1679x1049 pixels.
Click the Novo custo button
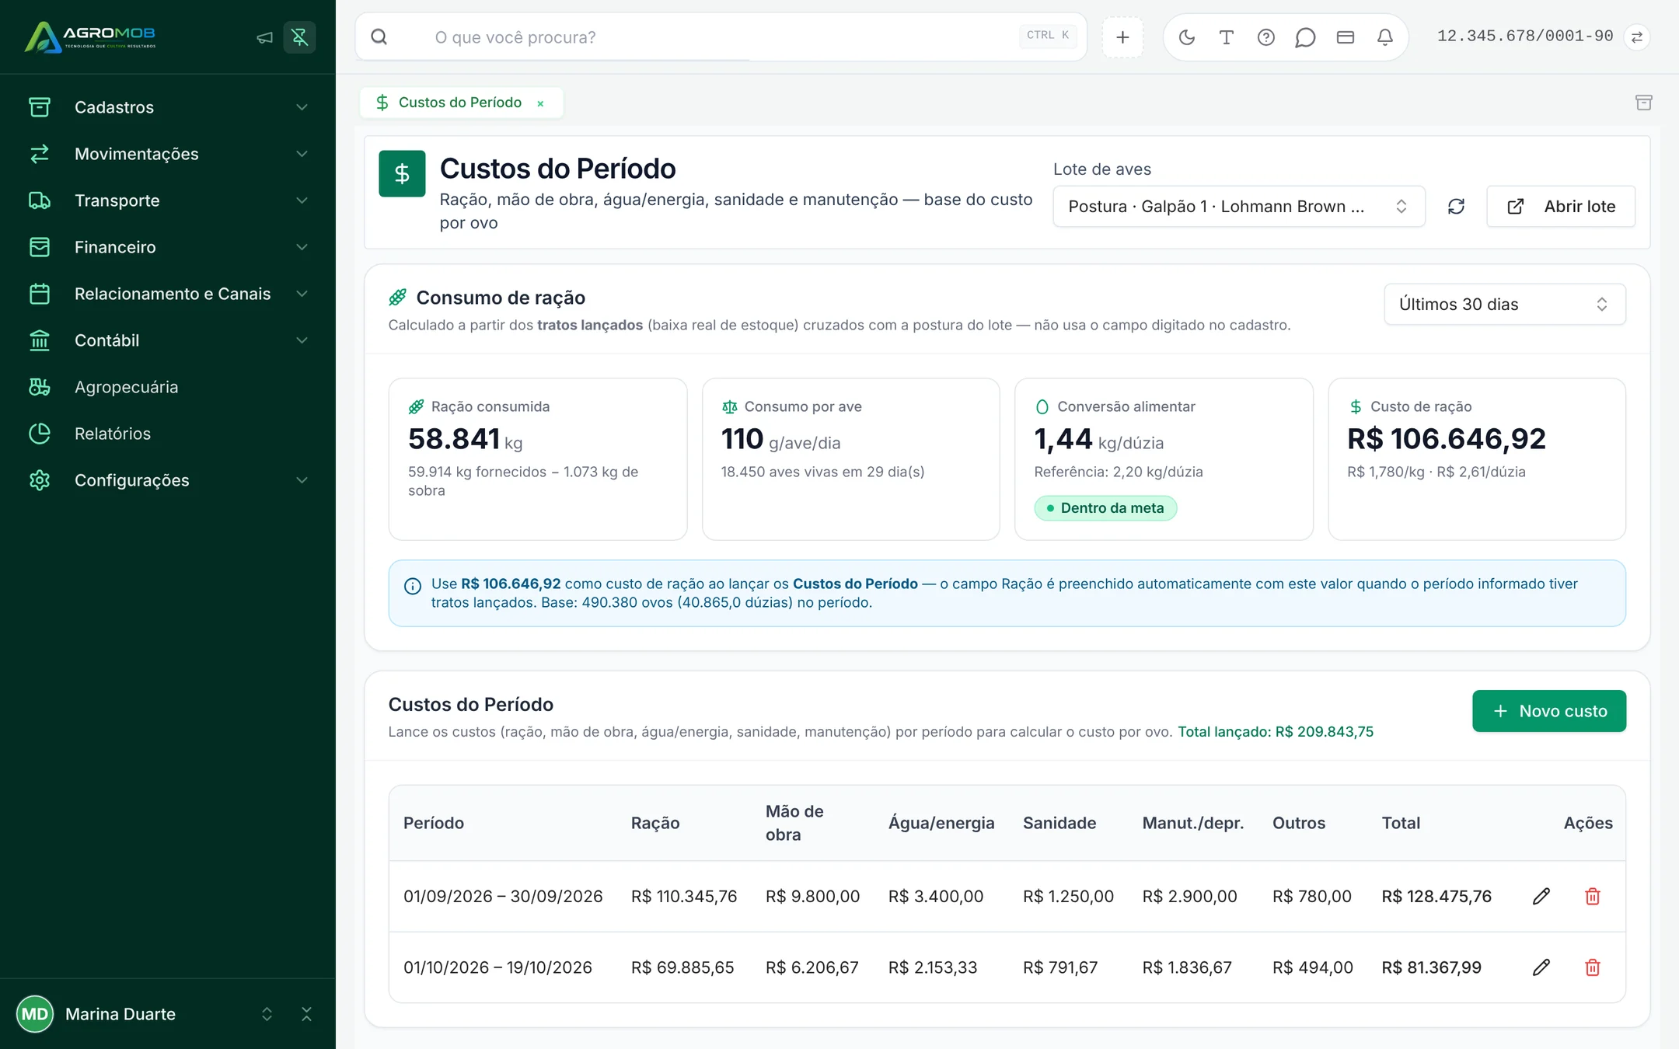click(1549, 711)
